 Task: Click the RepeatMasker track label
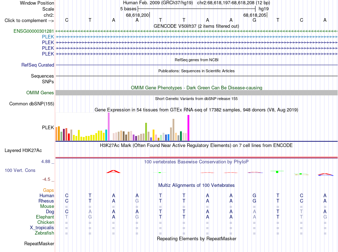pyautogui.click(x=39, y=243)
